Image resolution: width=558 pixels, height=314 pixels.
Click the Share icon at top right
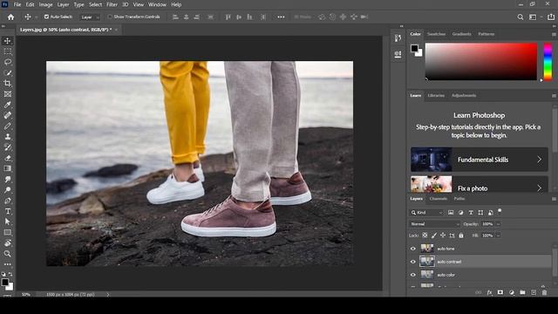click(551, 17)
